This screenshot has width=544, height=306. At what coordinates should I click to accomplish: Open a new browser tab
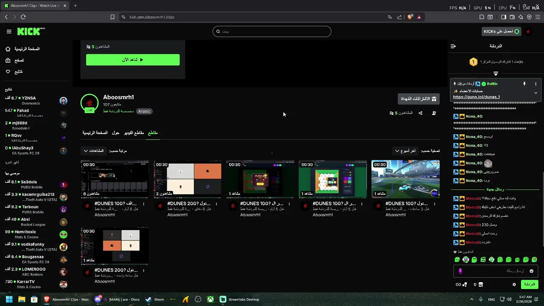point(75,6)
